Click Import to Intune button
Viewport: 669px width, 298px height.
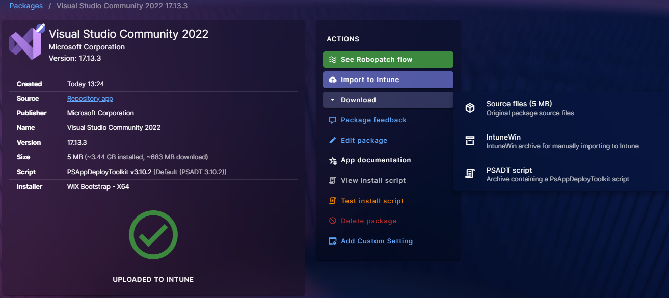tap(388, 80)
